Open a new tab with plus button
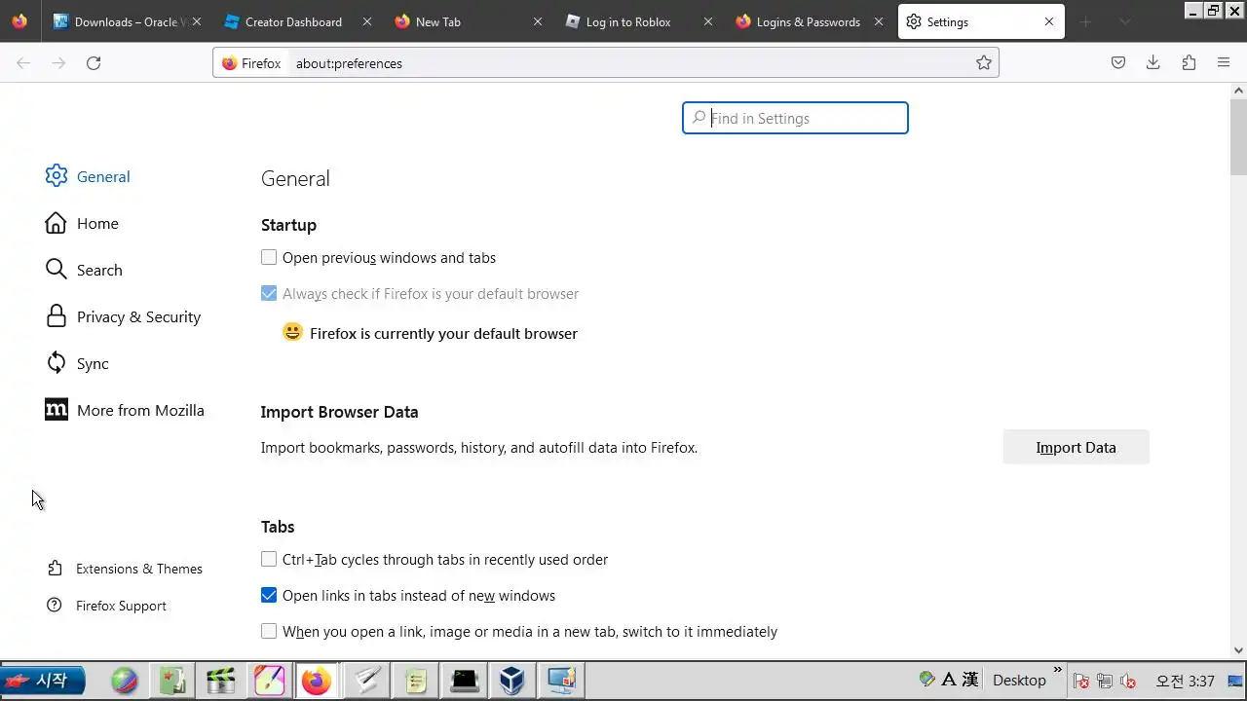The image size is (1247, 701). coord(1085,21)
